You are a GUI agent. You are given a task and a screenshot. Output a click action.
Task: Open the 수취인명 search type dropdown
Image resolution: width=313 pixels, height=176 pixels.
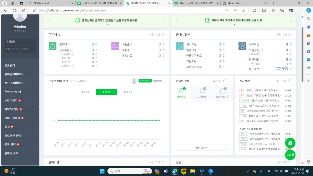(20, 41)
